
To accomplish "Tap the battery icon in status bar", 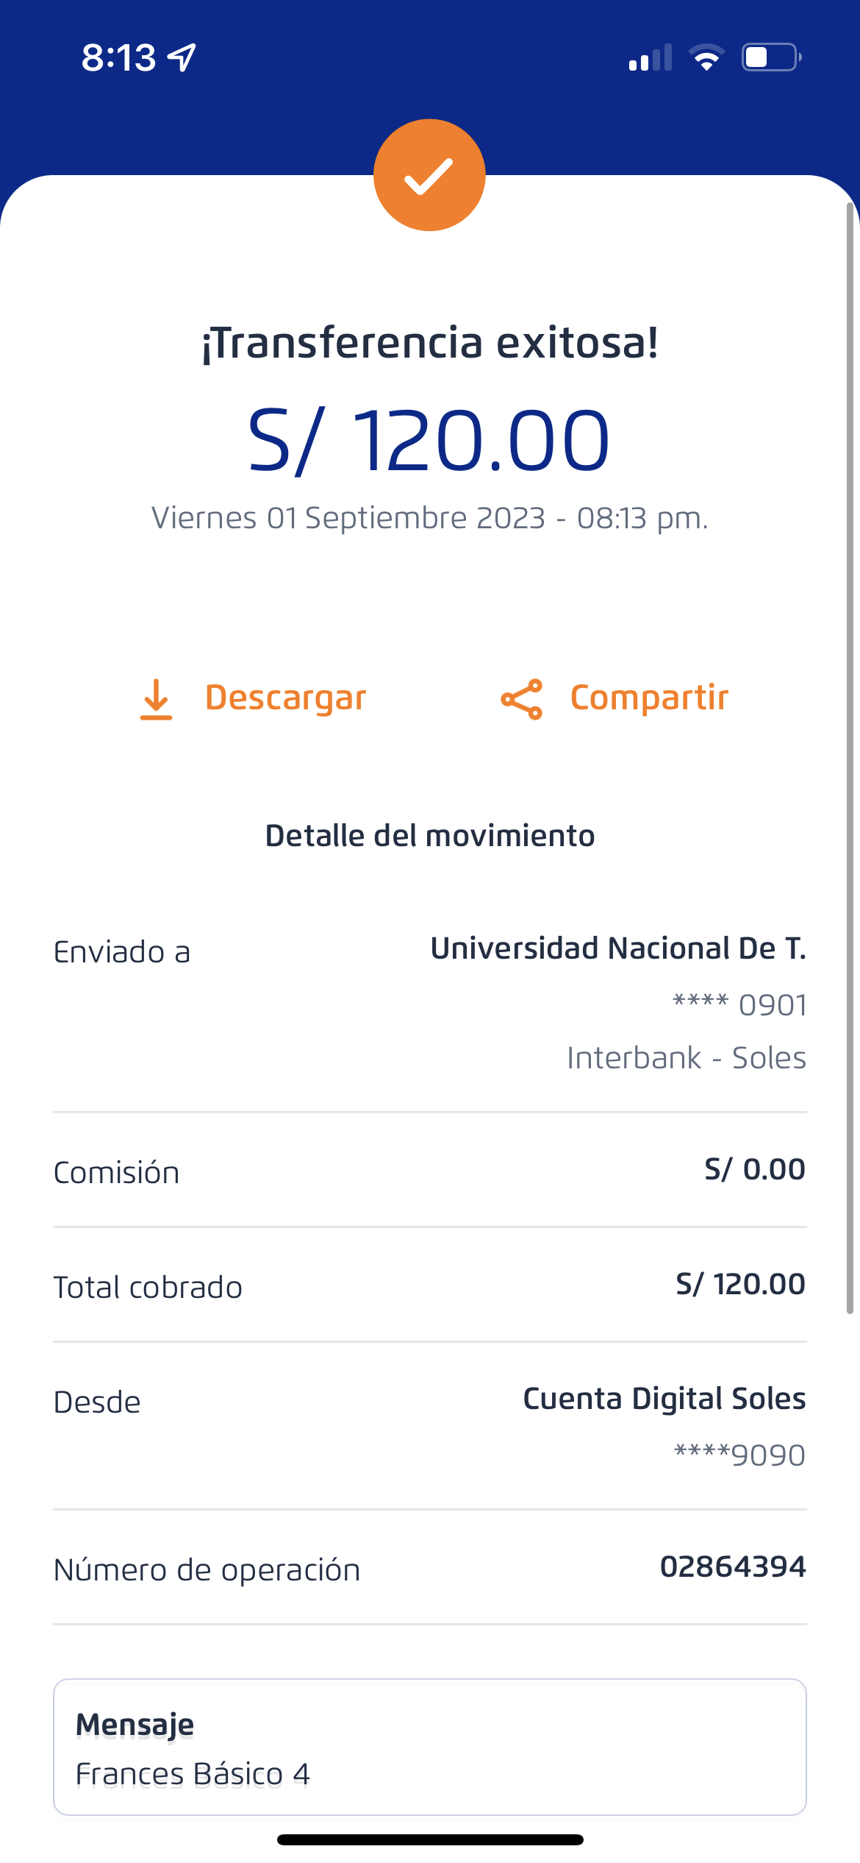I will coord(770,57).
